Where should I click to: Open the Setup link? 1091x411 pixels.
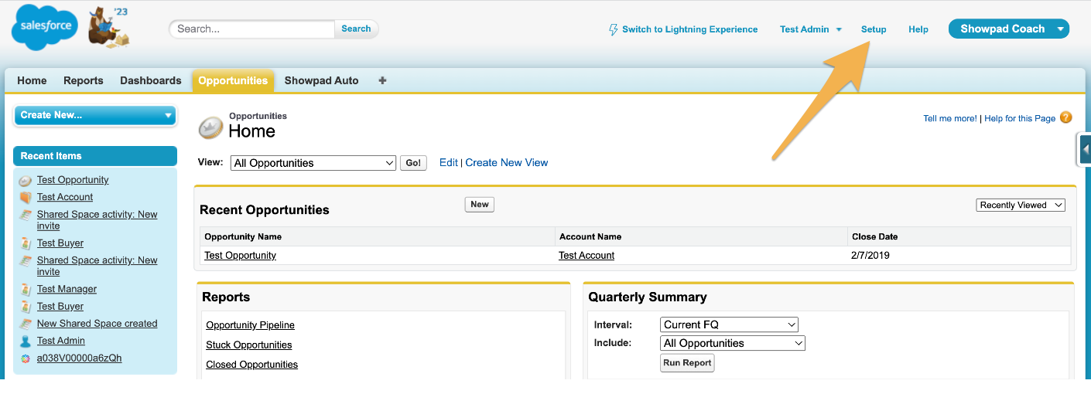[874, 29]
